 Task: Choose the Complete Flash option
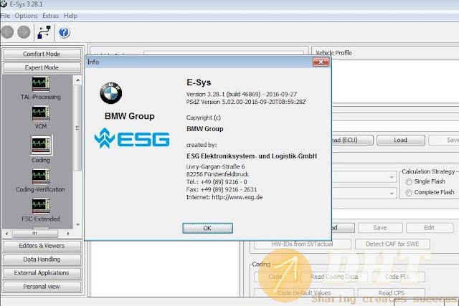click(x=408, y=192)
